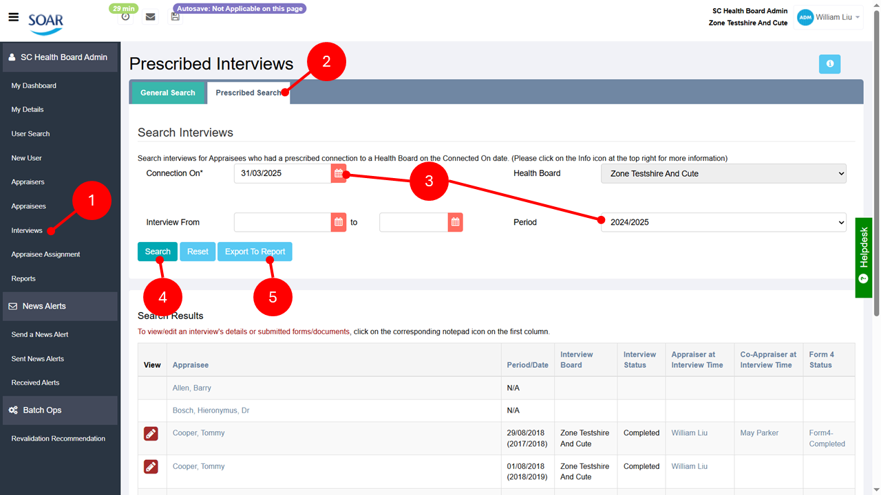Open Barry Allen's appraisee link
The image size is (881, 495).
[192, 388]
